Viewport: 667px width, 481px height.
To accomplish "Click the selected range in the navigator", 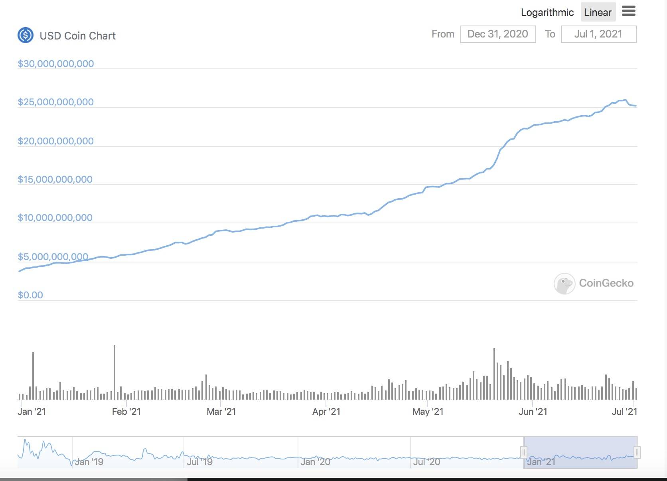I will [x=580, y=452].
